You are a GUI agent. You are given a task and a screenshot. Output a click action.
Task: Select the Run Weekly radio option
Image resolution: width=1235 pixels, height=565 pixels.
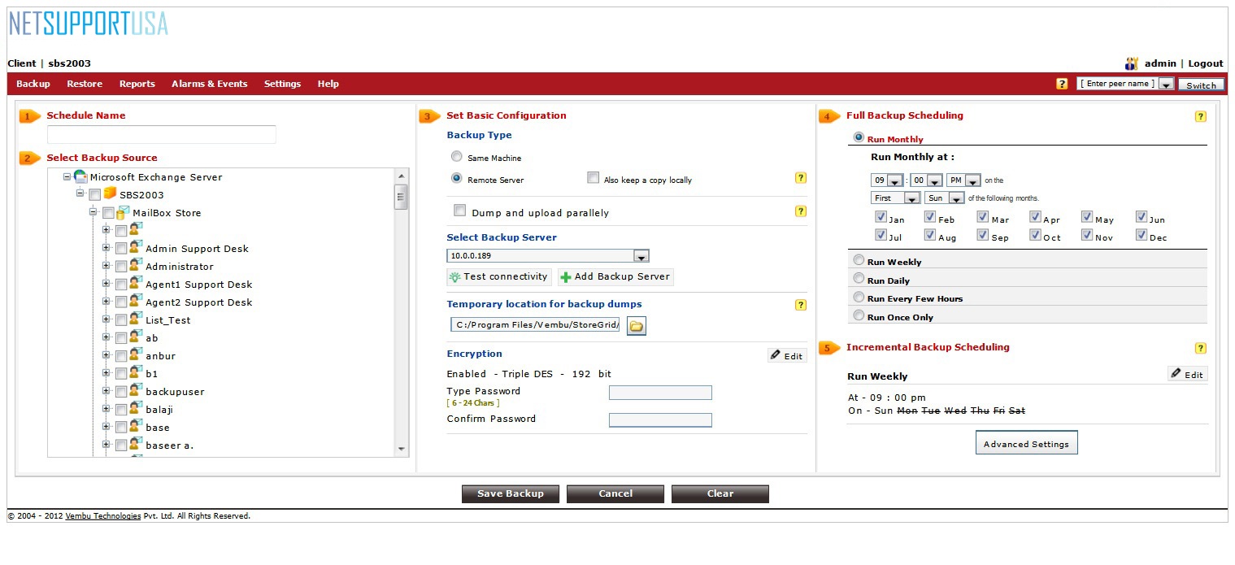(x=859, y=261)
